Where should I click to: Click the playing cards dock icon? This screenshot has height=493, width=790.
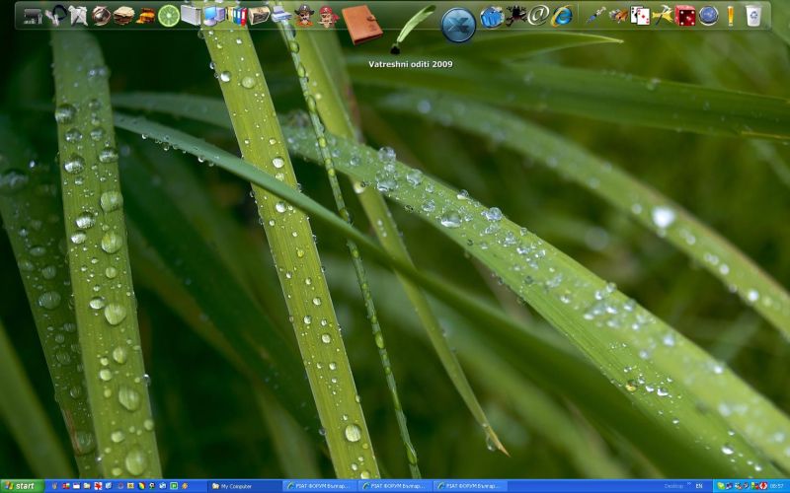[640, 16]
